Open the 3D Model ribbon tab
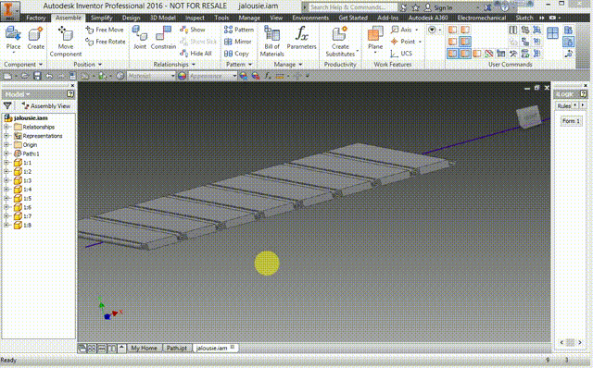Screen dimensions: 593x368 coord(163,18)
